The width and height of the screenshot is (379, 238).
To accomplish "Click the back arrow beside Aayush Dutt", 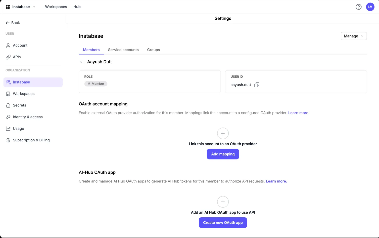I will click(x=82, y=62).
